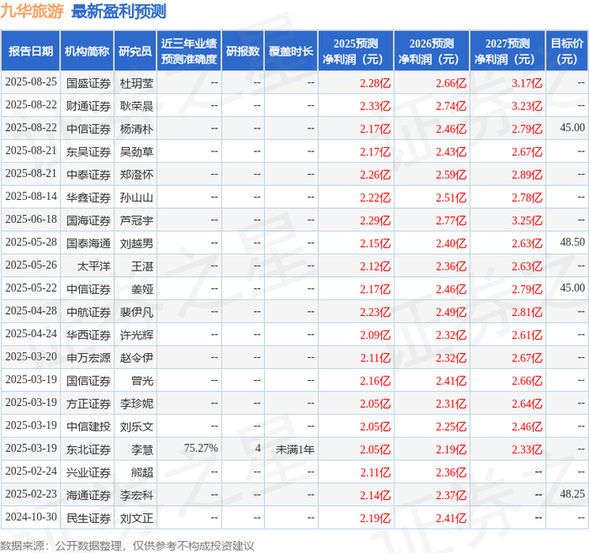Click the 中信建投 institution cell
Screen dimensions: 589x553
[x=88, y=427]
